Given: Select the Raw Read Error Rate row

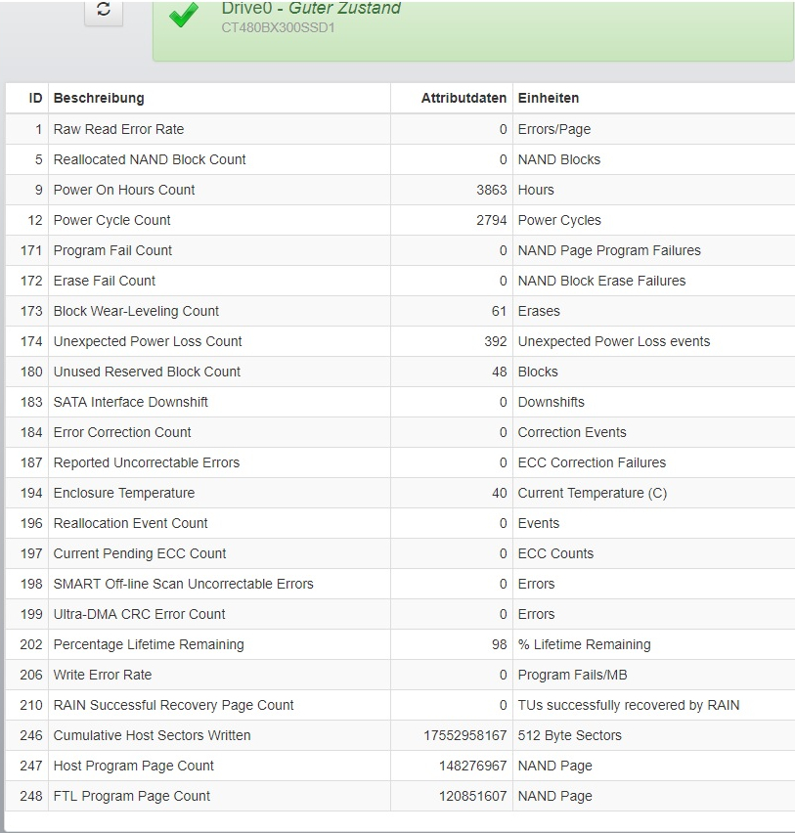Looking at the screenshot, I should [400, 129].
